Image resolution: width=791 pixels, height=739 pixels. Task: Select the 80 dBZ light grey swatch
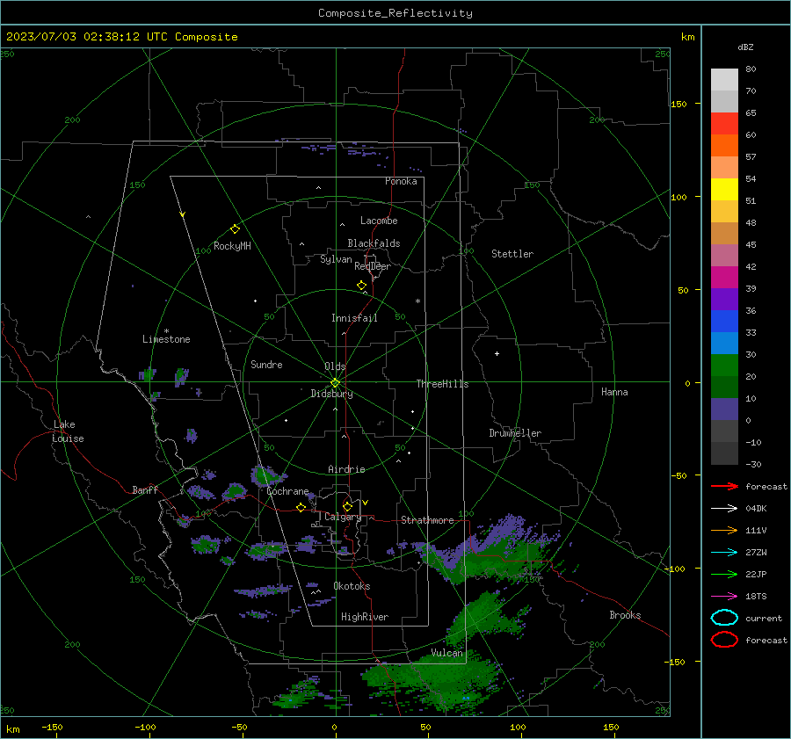point(724,79)
